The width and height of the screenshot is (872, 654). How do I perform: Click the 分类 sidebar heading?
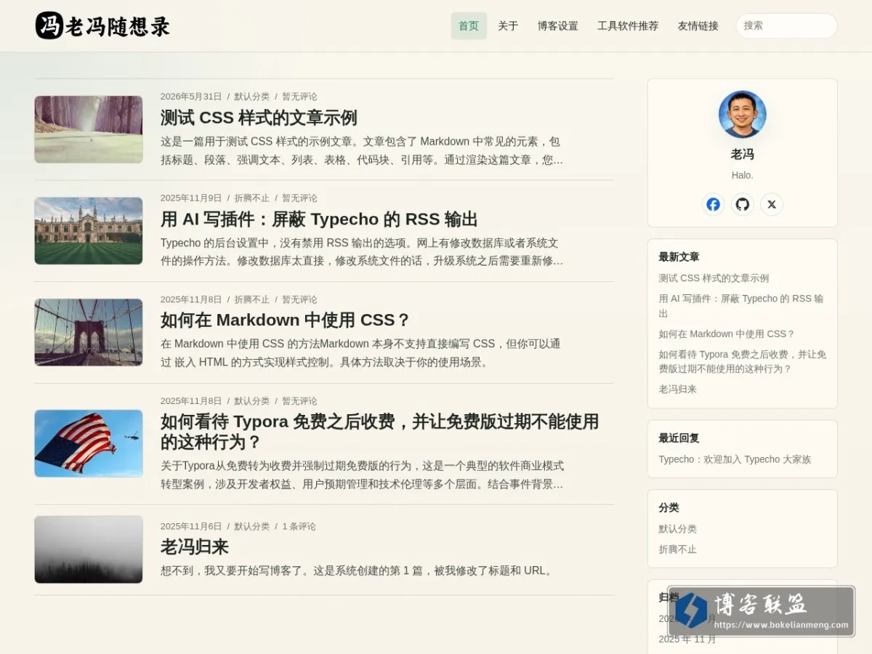(669, 508)
